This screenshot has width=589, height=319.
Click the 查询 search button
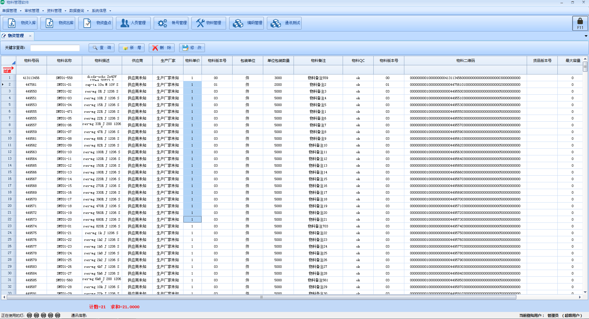coord(102,48)
